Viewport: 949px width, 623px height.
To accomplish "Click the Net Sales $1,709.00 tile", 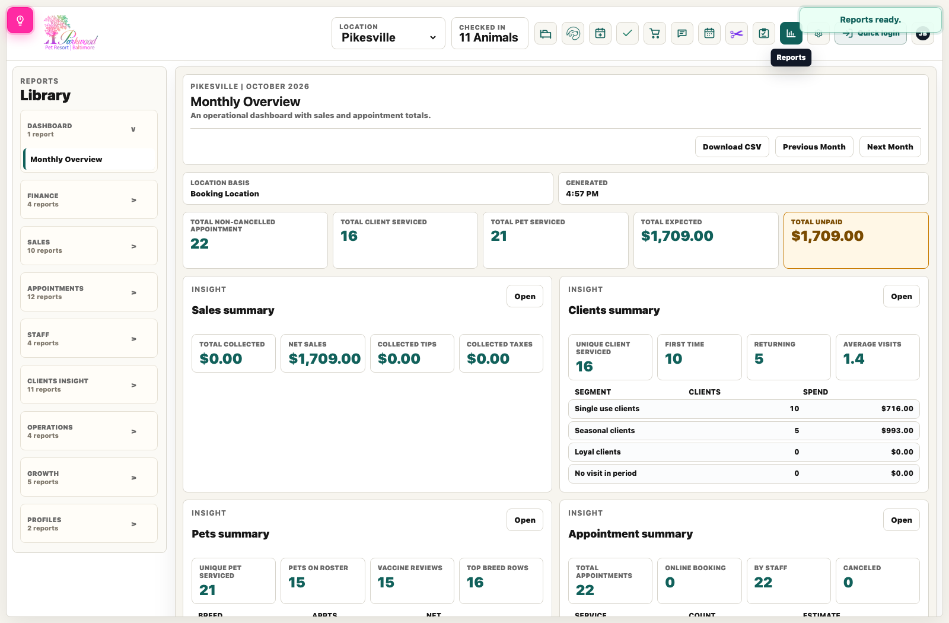I will [x=323, y=353].
